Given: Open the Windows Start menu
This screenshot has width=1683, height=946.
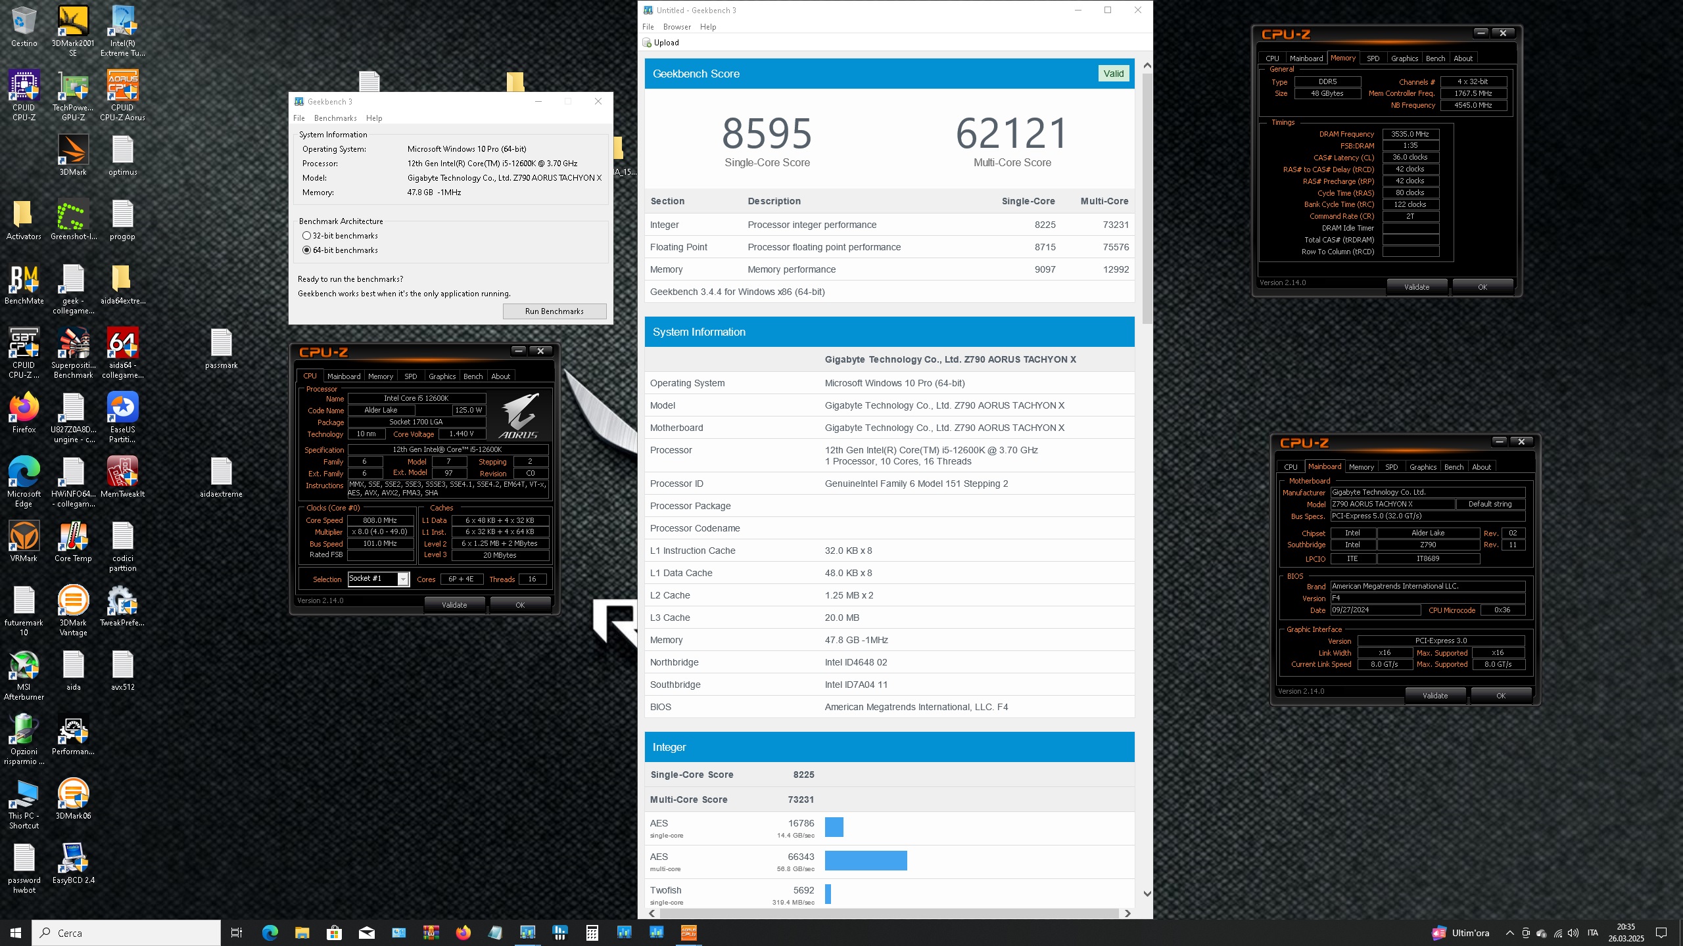Looking at the screenshot, I should (x=16, y=932).
